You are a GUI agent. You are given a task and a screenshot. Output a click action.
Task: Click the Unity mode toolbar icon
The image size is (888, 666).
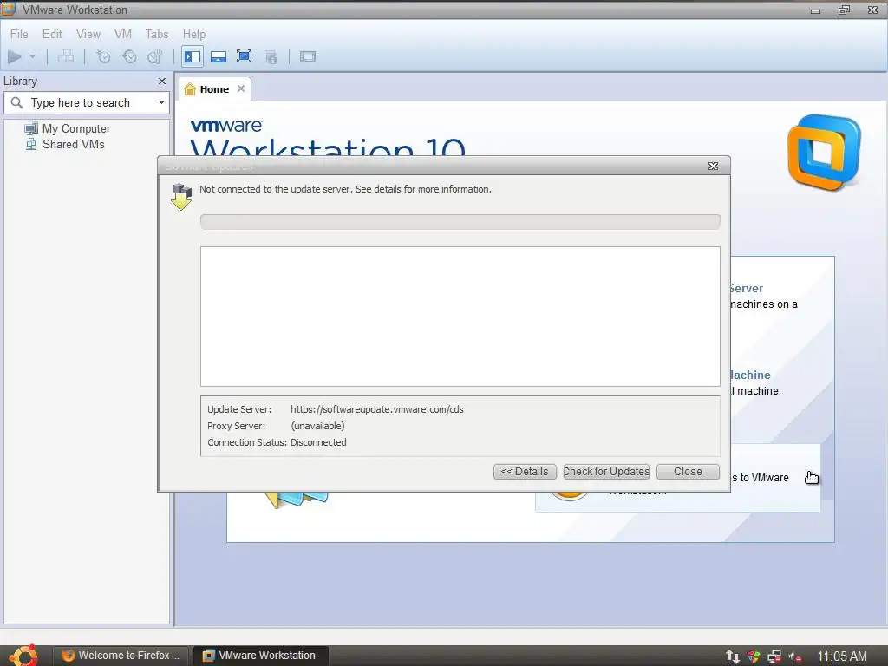(271, 56)
